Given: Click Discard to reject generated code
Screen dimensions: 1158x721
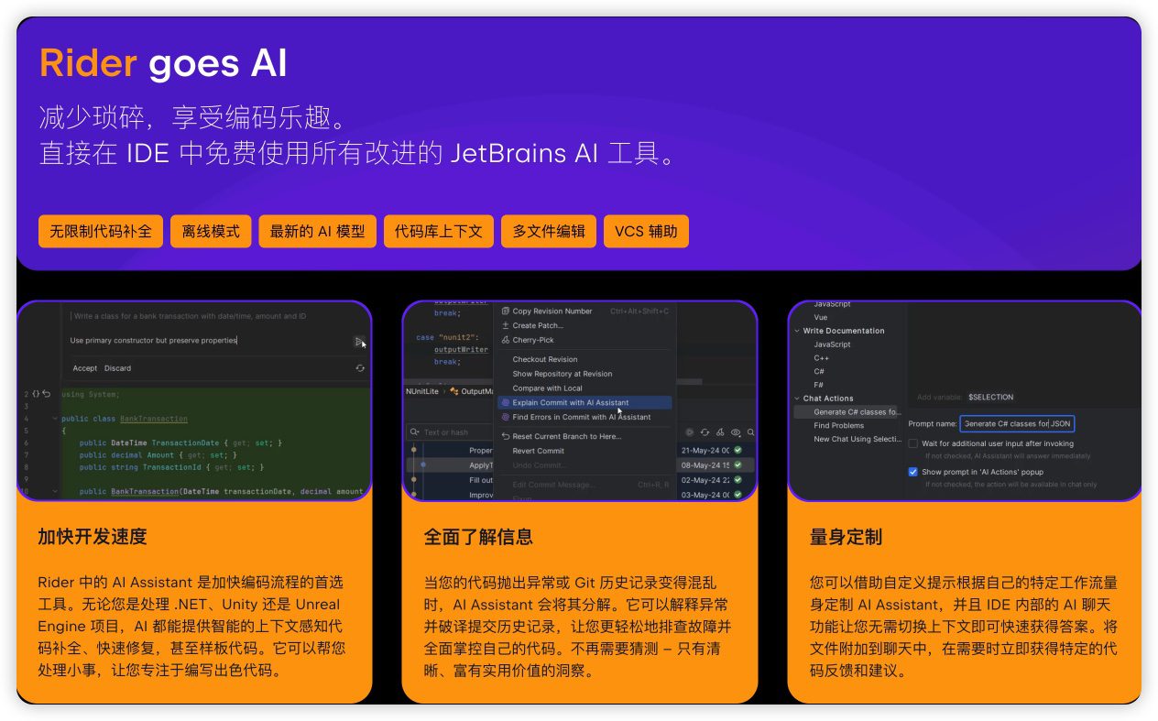Looking at the screenshot, I should 117,368.
